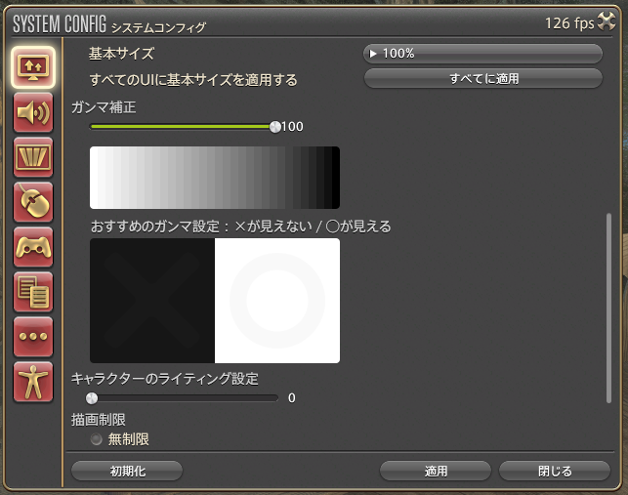Open the theme settings tab icon

pyautogui.click(x=34, y=157)
